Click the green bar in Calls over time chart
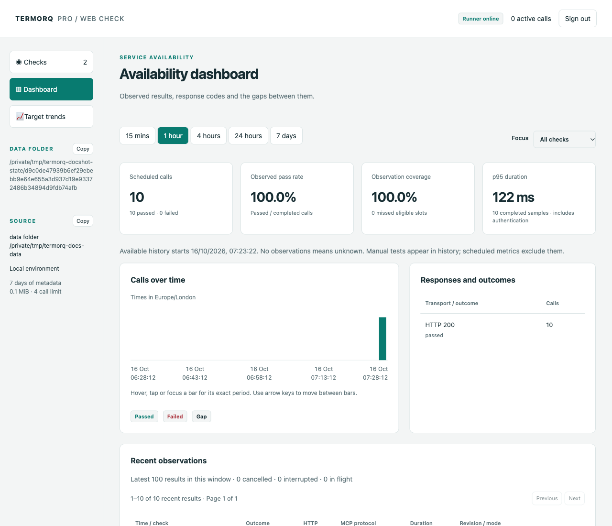 (x=382, y=339)
